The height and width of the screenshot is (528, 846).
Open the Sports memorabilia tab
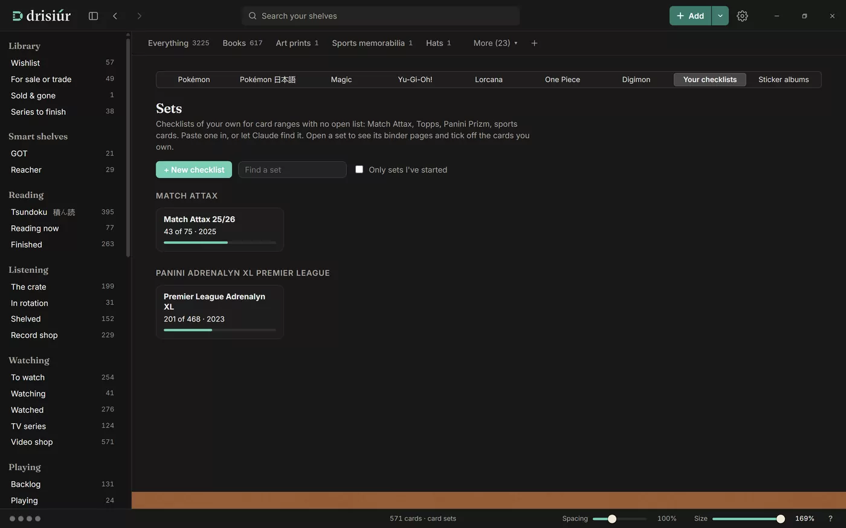point(372,43)
